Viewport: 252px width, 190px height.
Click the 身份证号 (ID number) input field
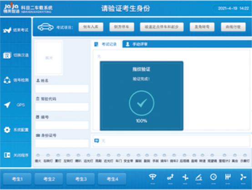point(62,144)
